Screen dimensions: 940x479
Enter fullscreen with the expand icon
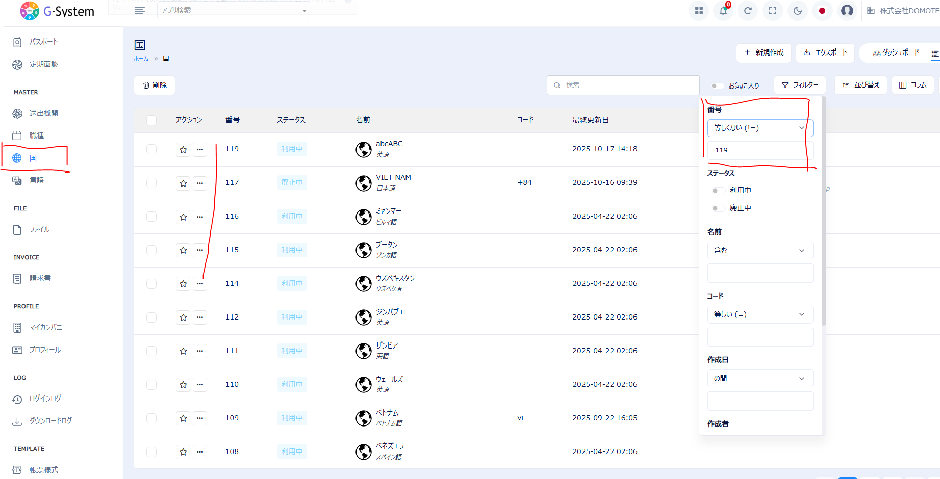773,11
